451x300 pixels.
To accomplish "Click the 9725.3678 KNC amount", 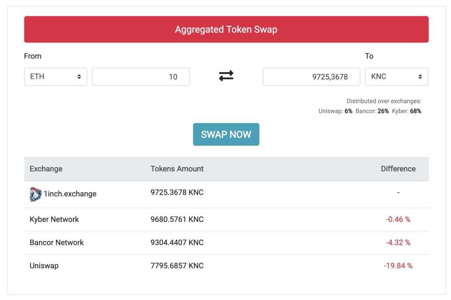I will pos(177,193).
